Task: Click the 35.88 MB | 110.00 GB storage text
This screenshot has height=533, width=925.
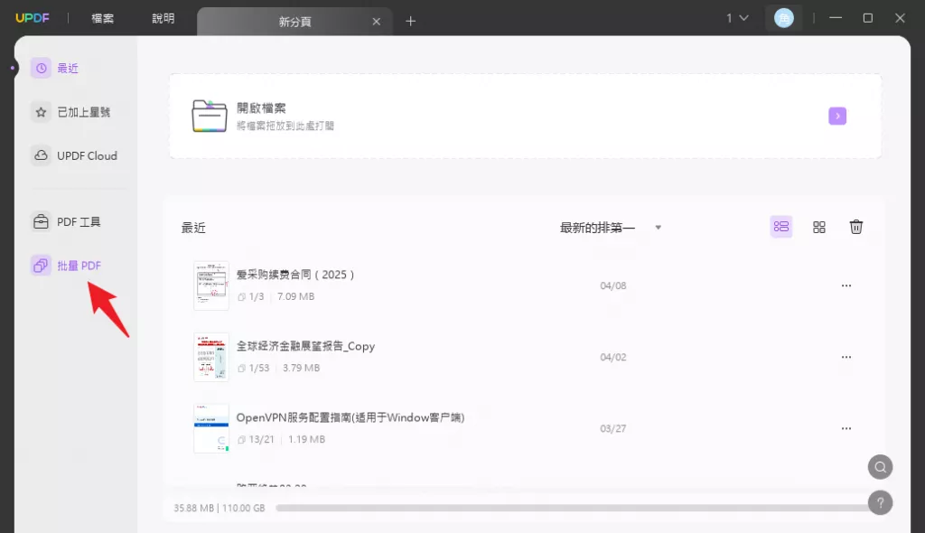Action: click(x=220, y=509)
